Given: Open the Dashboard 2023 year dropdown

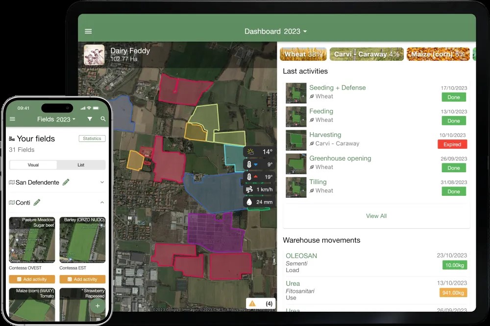Looking at the screenshot, I should pyautogui.click(x=276, y=31).
